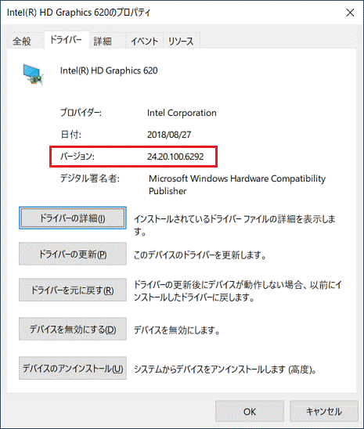Confirm the dialog with OK
This screenshot has height=429, width=364.
250,412
